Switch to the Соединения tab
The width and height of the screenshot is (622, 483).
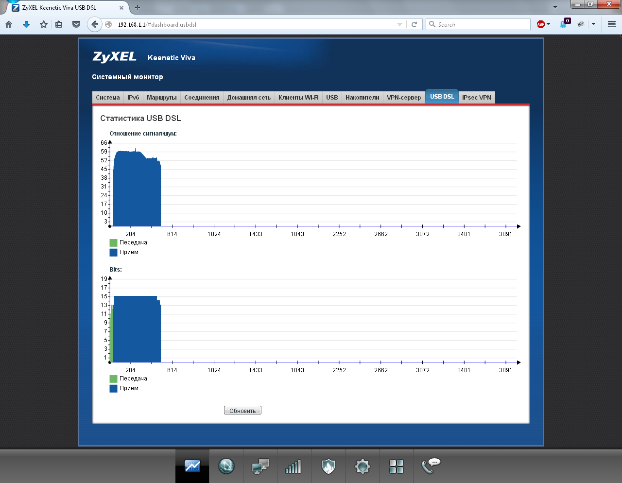202,98
